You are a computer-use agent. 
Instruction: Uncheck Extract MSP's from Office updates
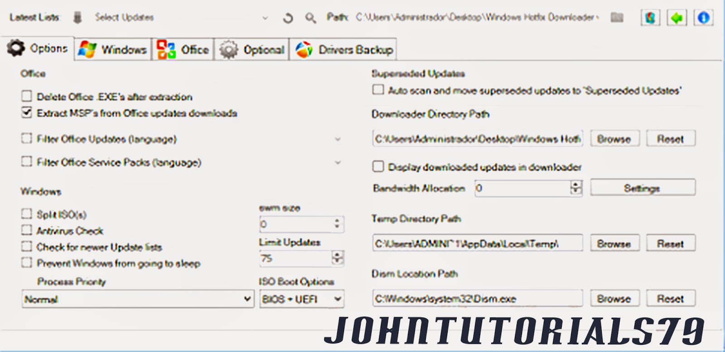click(27, 112)
